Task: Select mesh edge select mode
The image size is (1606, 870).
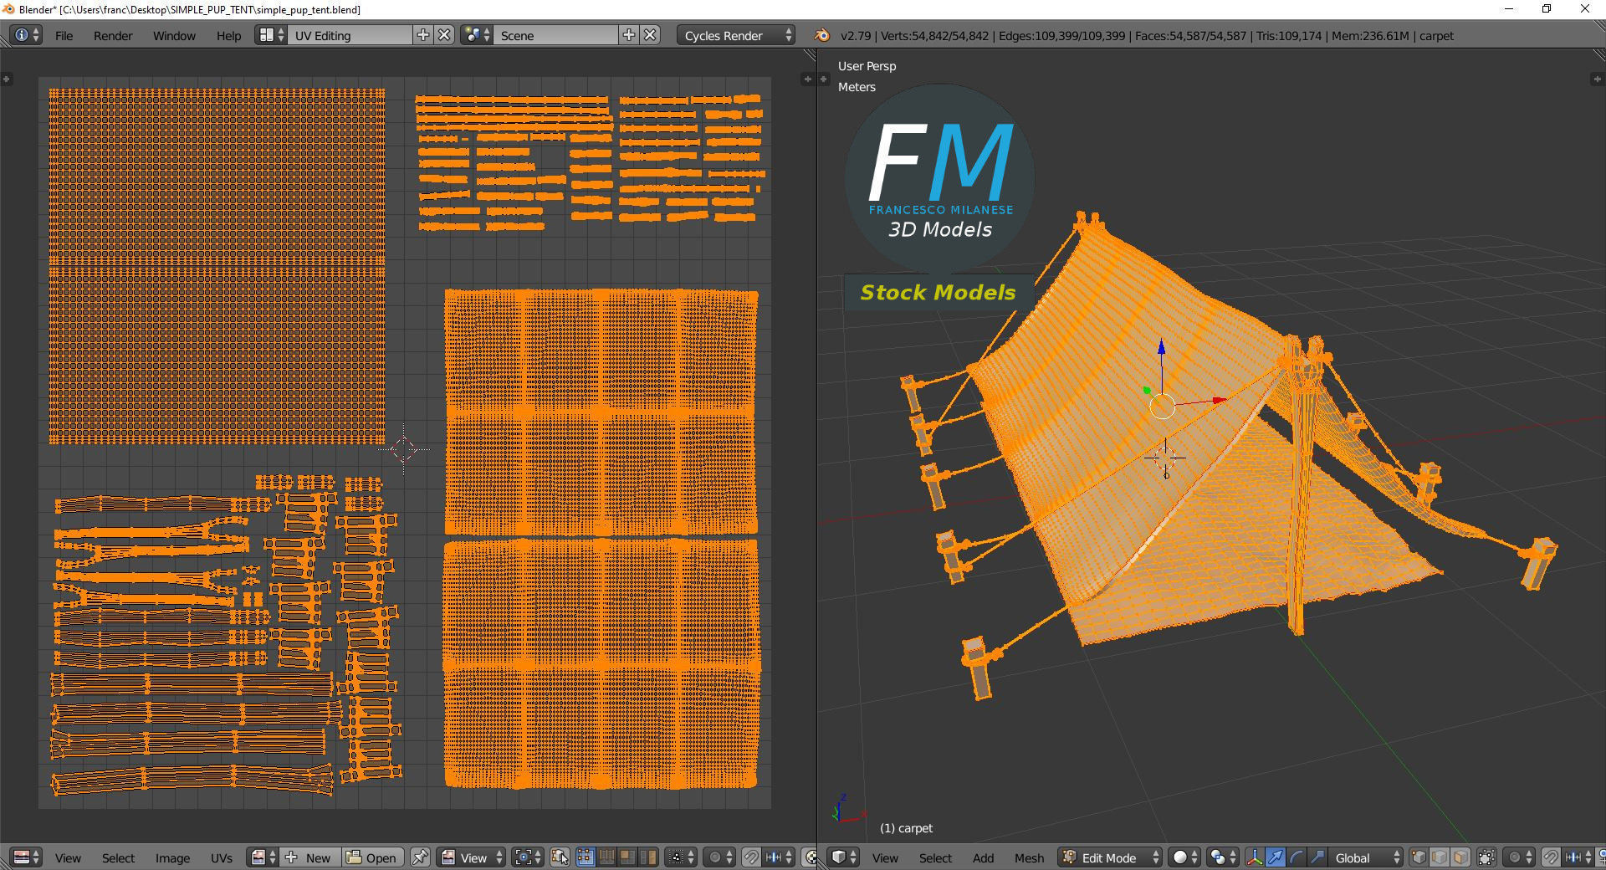Action: [1440, 857]
